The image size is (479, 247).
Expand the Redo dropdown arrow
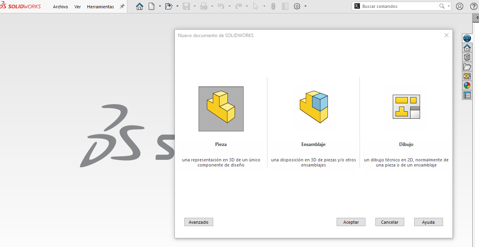246,6
